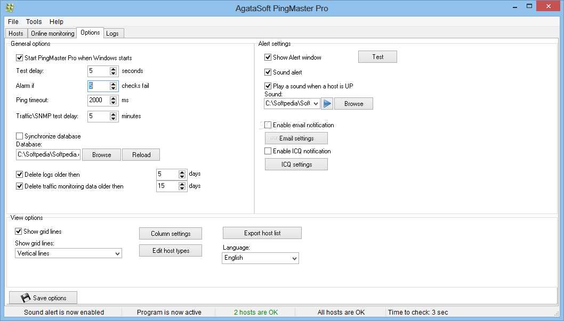Click the Reload database button
The height and width of the screenshot is (321, 564).
click(141, 155)
